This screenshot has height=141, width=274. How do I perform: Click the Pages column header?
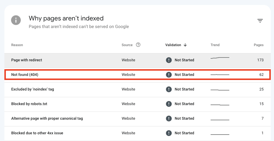pos(259,45)
